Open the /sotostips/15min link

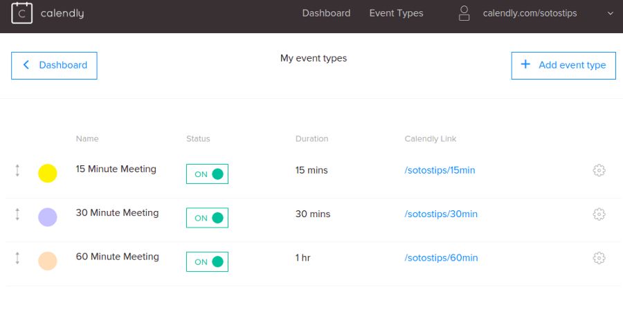pyautogui.click(x=440, y=170)
